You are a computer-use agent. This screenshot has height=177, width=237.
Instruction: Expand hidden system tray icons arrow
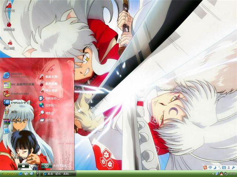[x=213, y=174]
